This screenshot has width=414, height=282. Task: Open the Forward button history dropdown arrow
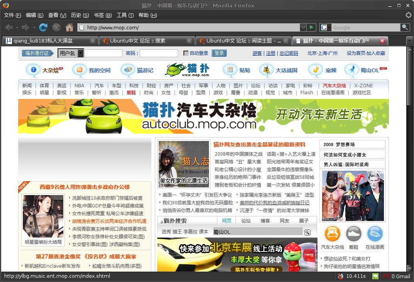tap(34, 27)
